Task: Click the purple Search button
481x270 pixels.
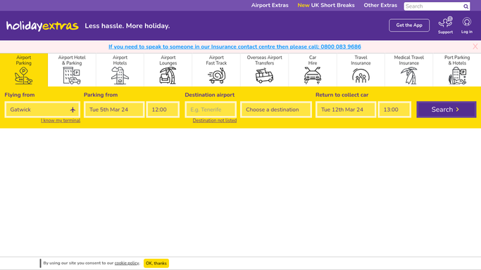Action: click(446, 110)
